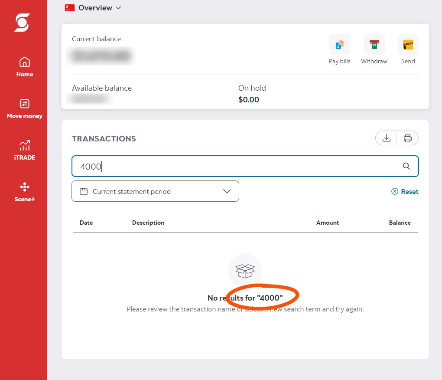Screen dimensions: 442x380
Task: Click the Withdraw icon
Action: pyautogui.click(x=374, y=45)
